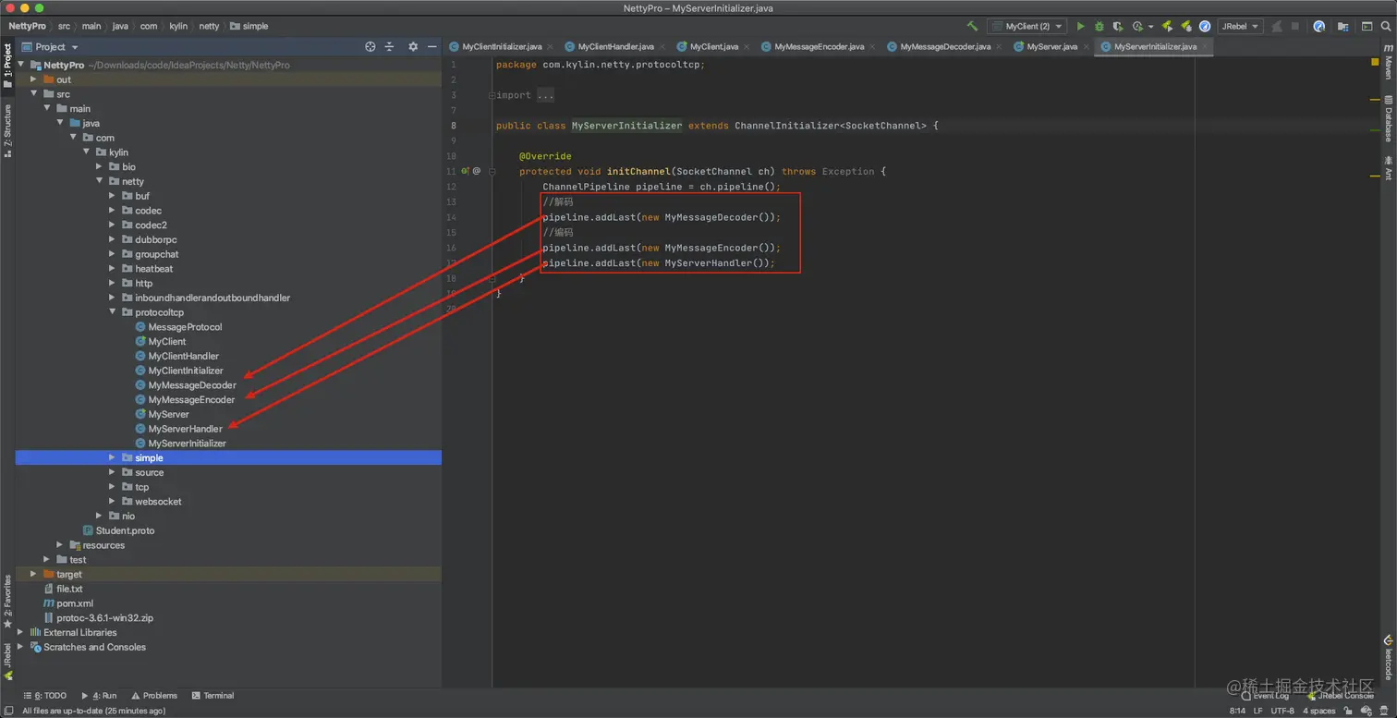Switch to MyMessageDecoder.java tab
Image resolution: width=1397 pixels, height=718 pixels.
tap(944, 46)
